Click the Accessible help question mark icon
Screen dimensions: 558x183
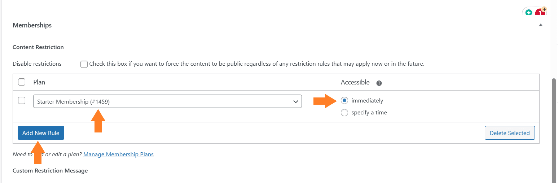[379, 83]
